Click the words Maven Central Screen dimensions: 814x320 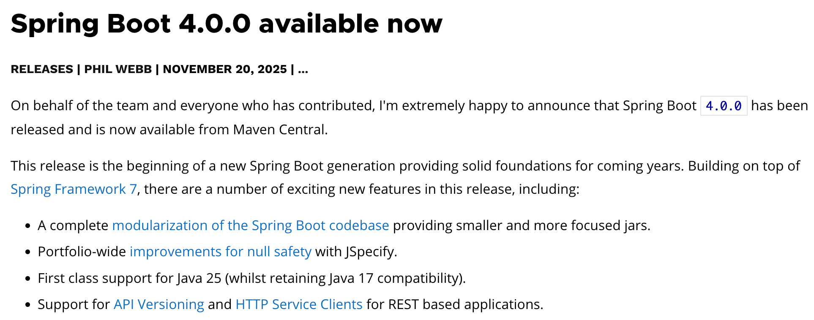[279, 130]
